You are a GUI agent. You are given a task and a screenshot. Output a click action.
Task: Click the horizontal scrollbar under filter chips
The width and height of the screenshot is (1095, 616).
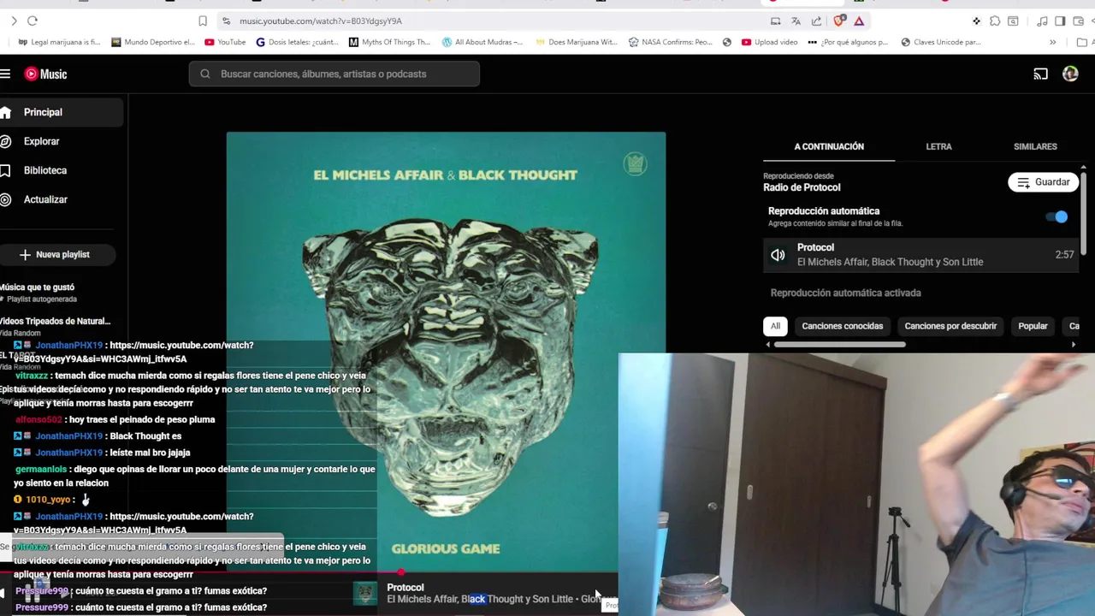[x=839, y=345]
